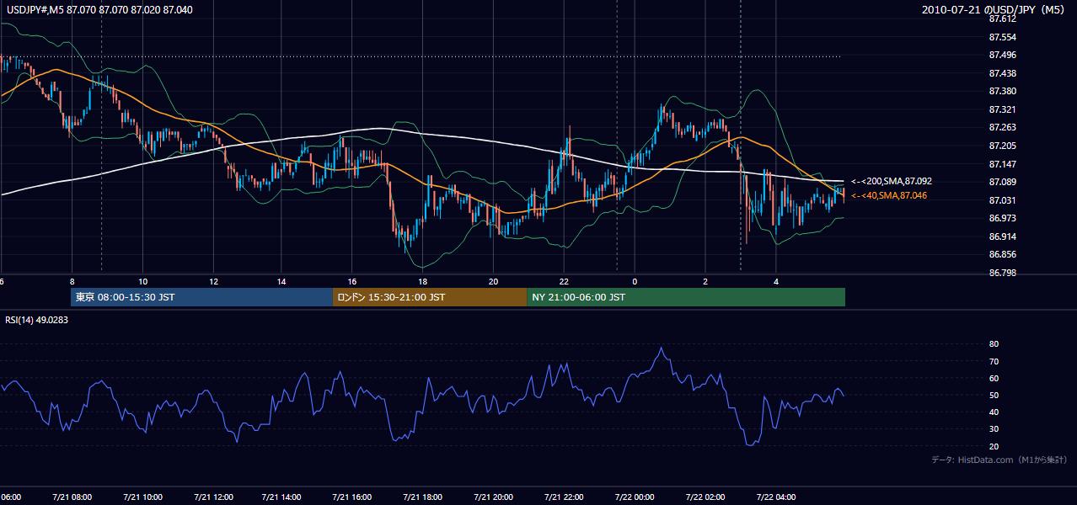Click hour tick 22 above the NY session bar
Viewport: 1077px width, 505px height.
pos(564,281)
